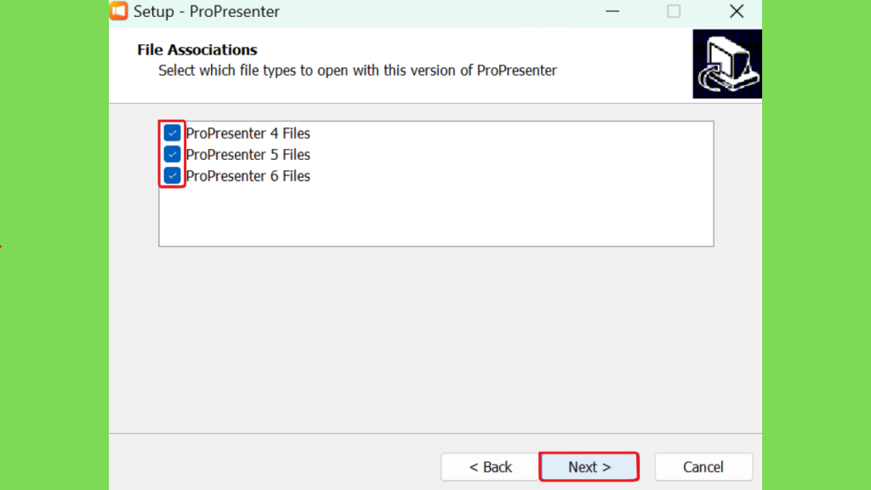Screen dimensions: 871x490
Task: Click the ProPresenter app icon in title bar
Action: (118, 10)
